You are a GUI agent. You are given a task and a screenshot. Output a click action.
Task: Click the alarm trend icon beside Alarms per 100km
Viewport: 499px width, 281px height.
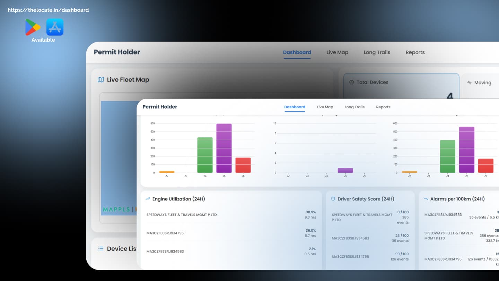point(426,199)
